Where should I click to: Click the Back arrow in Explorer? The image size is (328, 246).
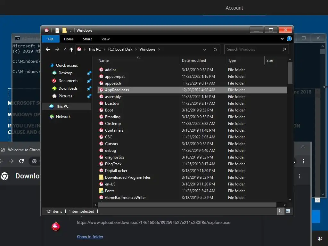[x=48, y=49]
